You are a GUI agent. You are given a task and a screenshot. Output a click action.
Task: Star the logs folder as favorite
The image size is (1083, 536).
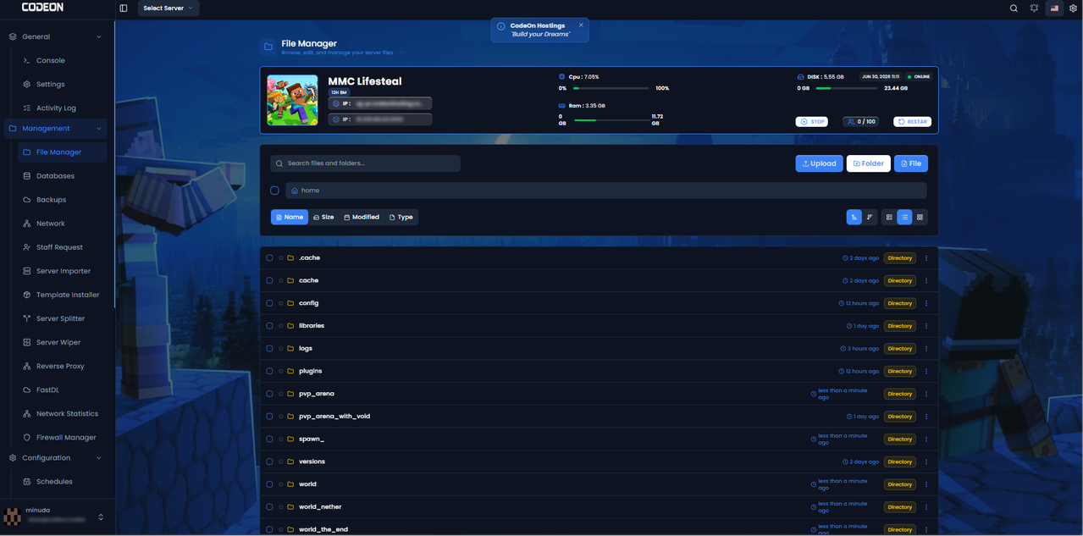click(280, 348)
